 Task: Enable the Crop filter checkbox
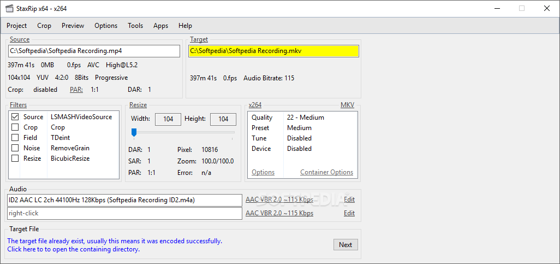click(15, 127)
